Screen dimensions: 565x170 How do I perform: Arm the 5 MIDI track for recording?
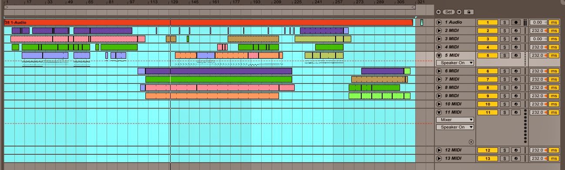[x=516, y=55]
